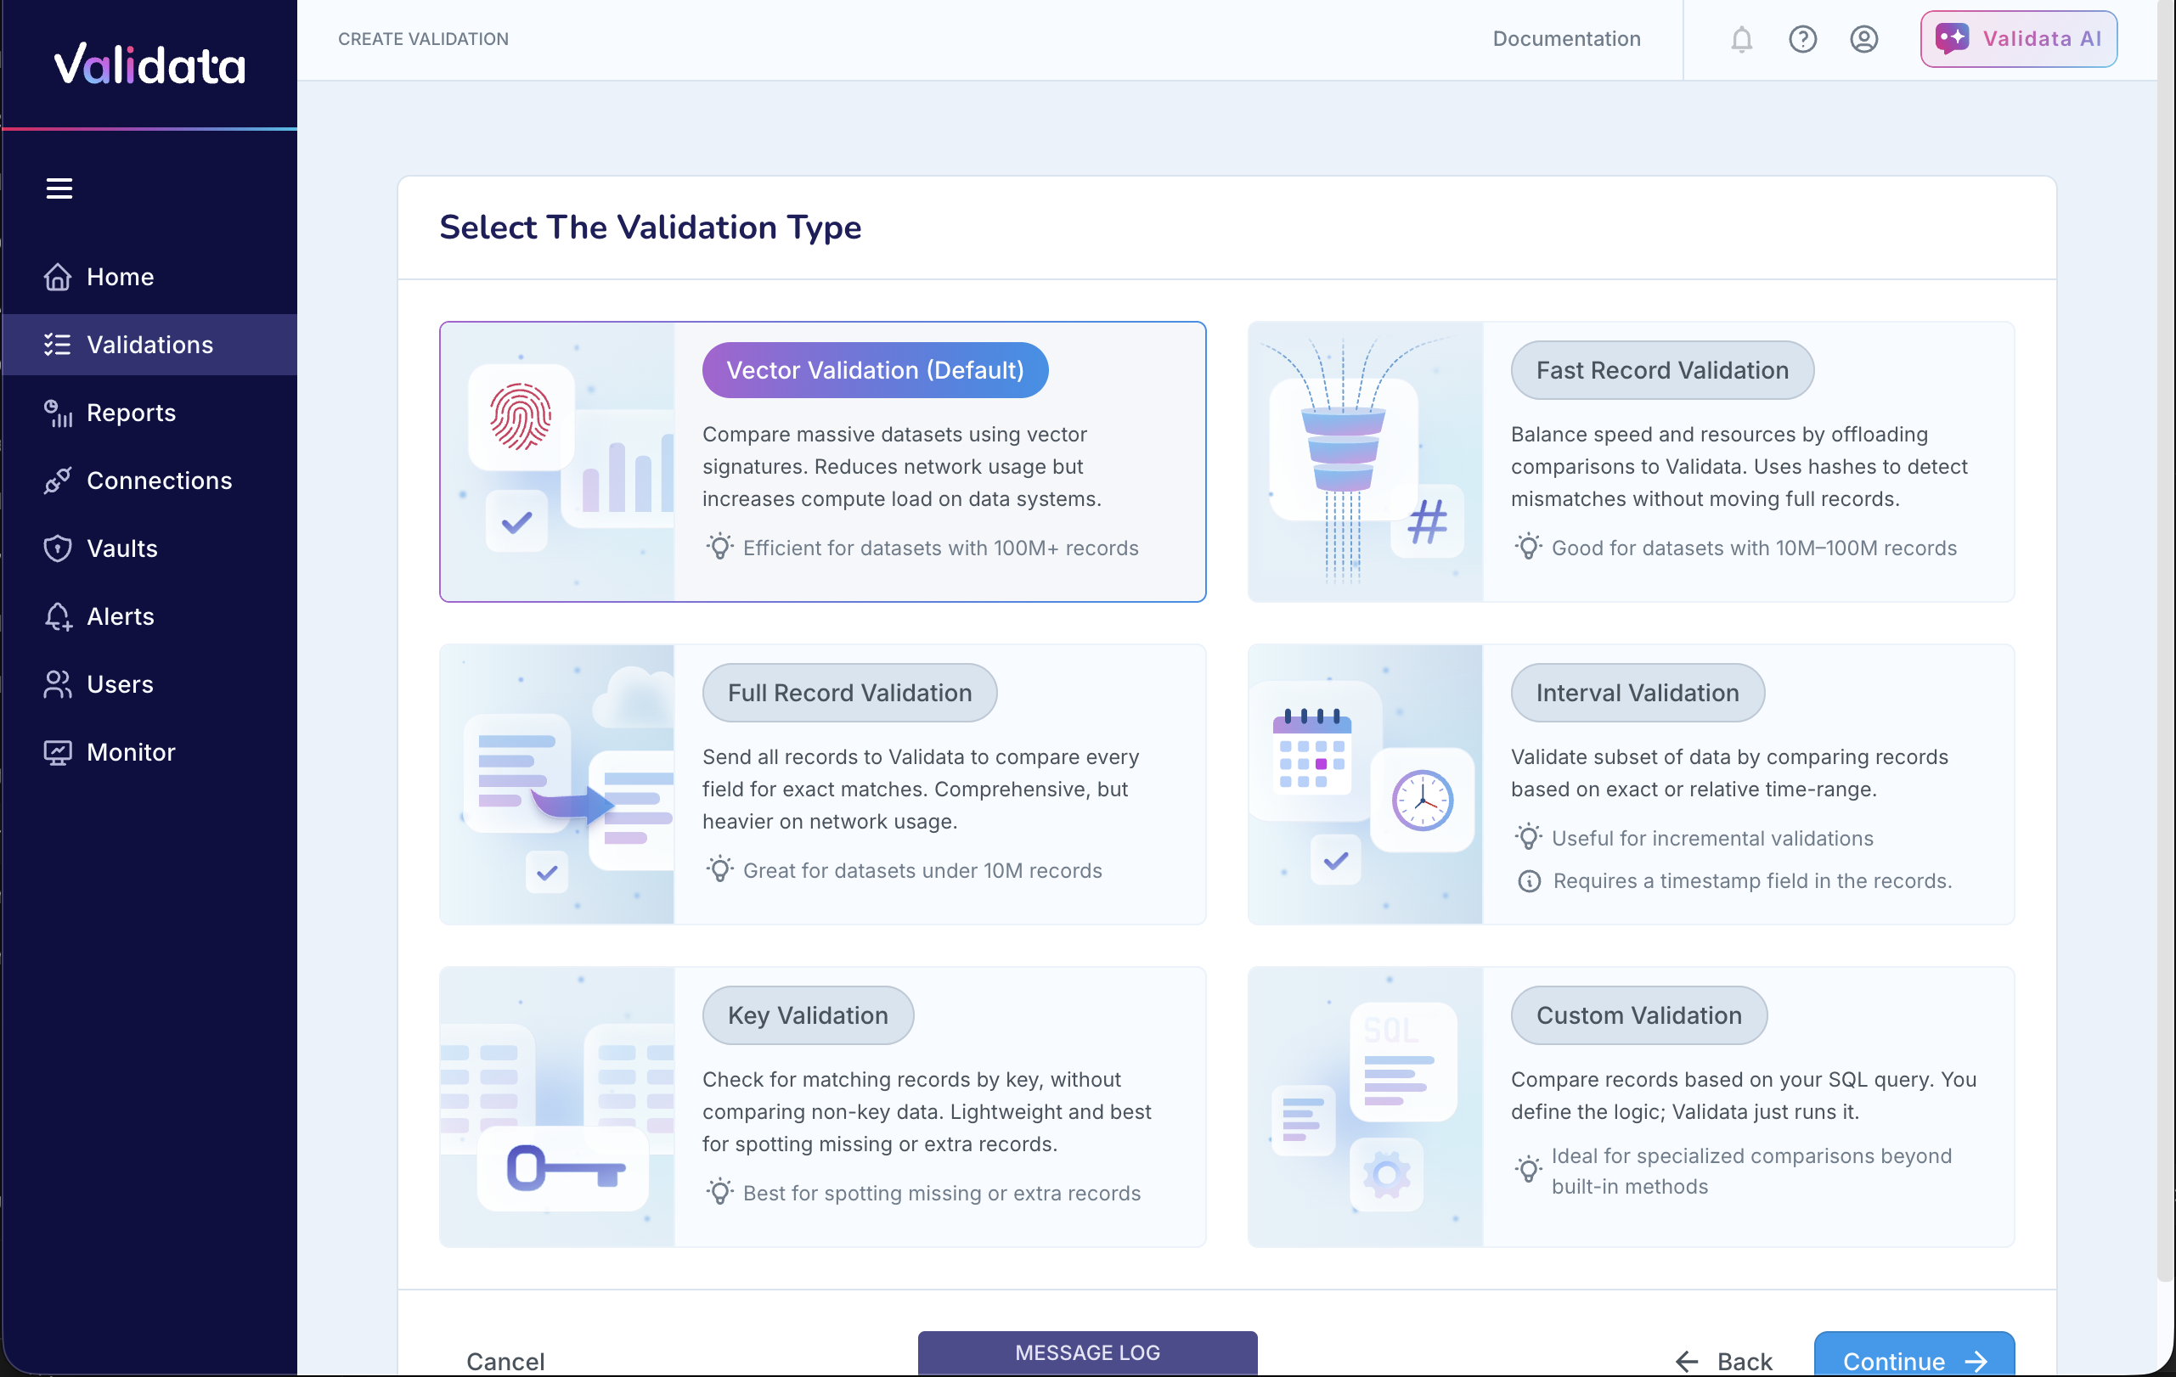Open the Documentation link
This screenshot has width=2176, height=1377.
[1566, 39]
